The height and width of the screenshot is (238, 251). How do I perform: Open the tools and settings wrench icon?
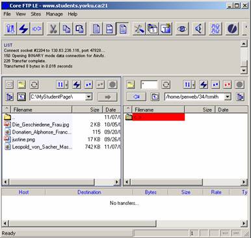[139, 29]
